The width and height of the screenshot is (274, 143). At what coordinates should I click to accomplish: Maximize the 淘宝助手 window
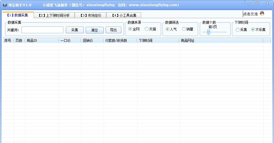(257, 3)
